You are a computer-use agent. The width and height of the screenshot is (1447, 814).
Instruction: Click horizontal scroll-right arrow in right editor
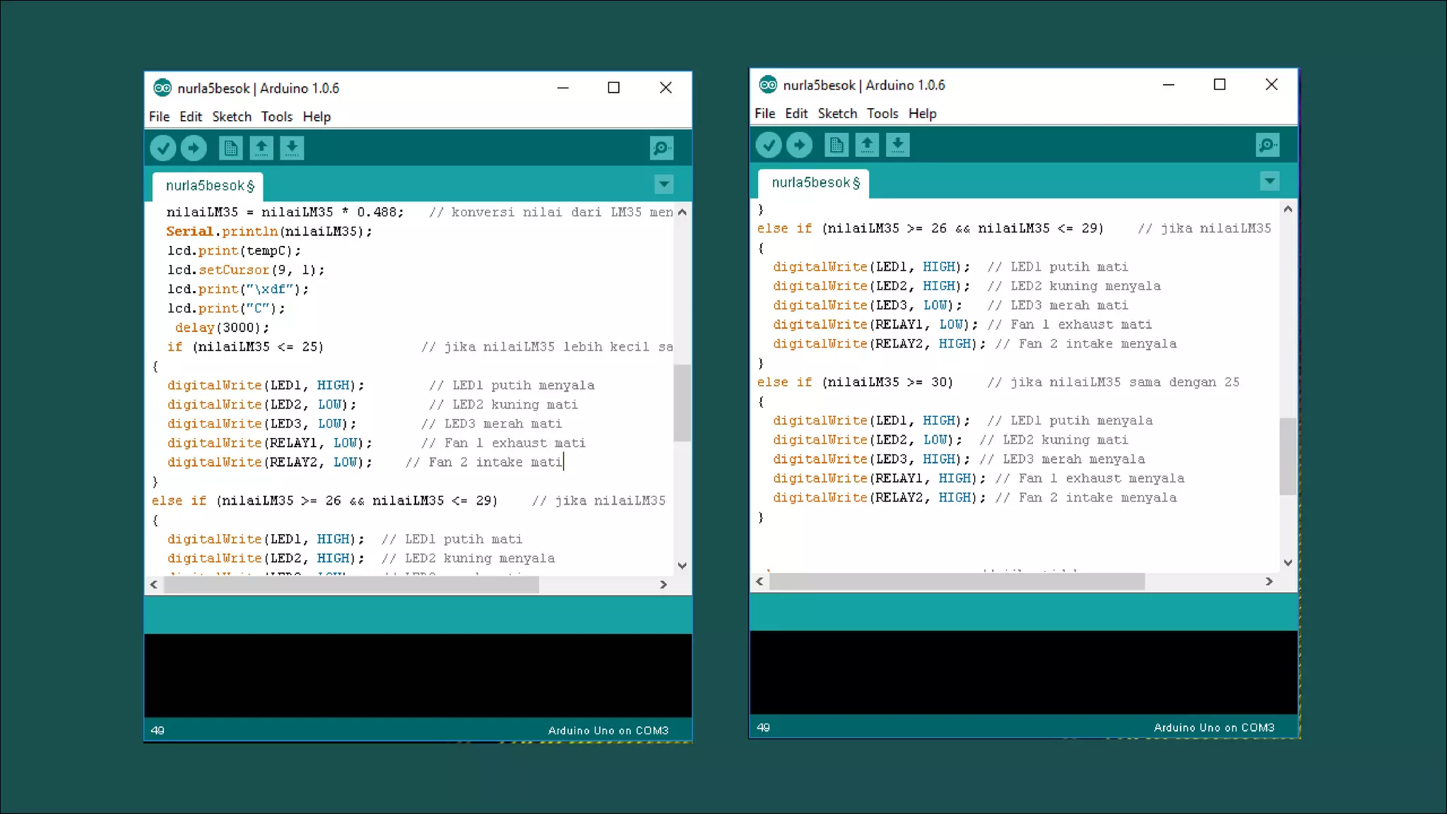click(x=1269, y=582)
